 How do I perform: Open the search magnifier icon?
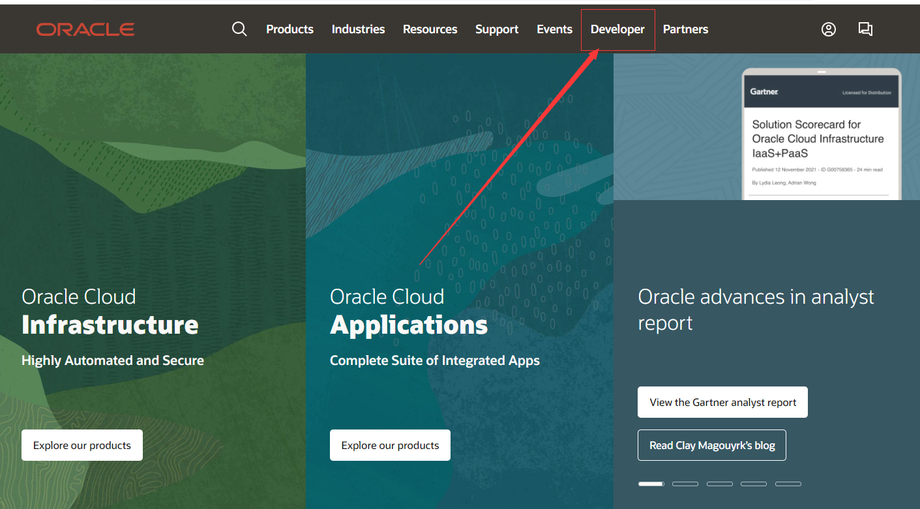pyautogui.click(x=239, y=29)
